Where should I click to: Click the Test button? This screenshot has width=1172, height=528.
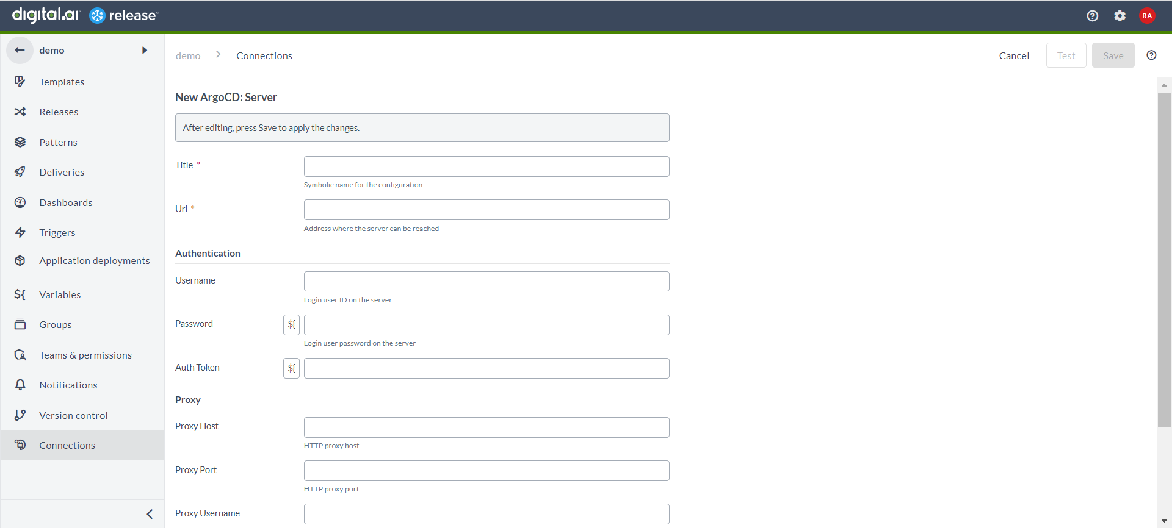click(1066, 55)
